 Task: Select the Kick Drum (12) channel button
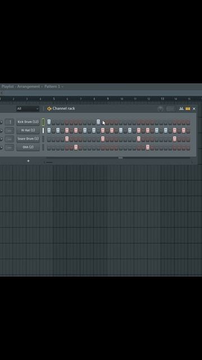pos(28,122)
